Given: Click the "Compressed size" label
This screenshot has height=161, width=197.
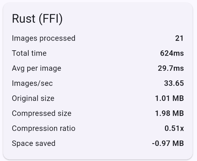Looking at the screenshot, I should click(x=42, y=114).
